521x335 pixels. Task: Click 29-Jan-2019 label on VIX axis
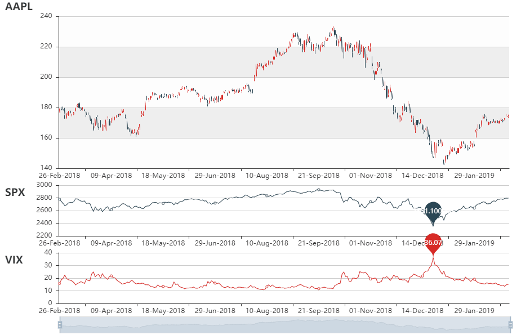tap(474, 310)
